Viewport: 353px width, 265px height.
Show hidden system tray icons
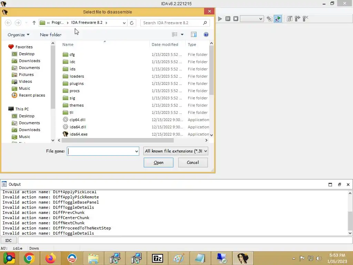[x=294, y=258]
